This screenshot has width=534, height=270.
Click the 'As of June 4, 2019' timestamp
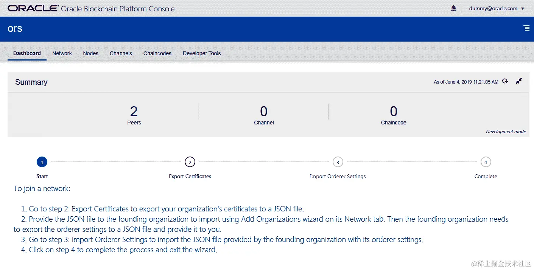point(466,82)
